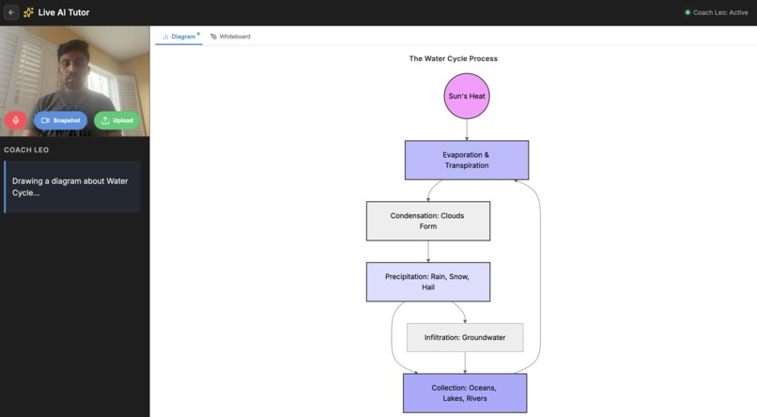Click the sparkle Live AI Tutor logo

tap(28, 12)
